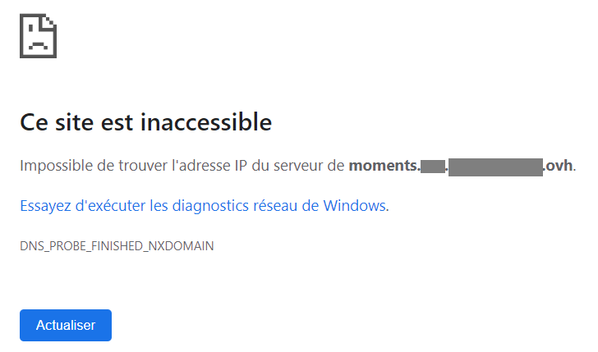Click the DNS_PROBE_FINISHED_NXDOMAIN error code
The width and height of the screenshot is (598, 352).
(117, 246)
